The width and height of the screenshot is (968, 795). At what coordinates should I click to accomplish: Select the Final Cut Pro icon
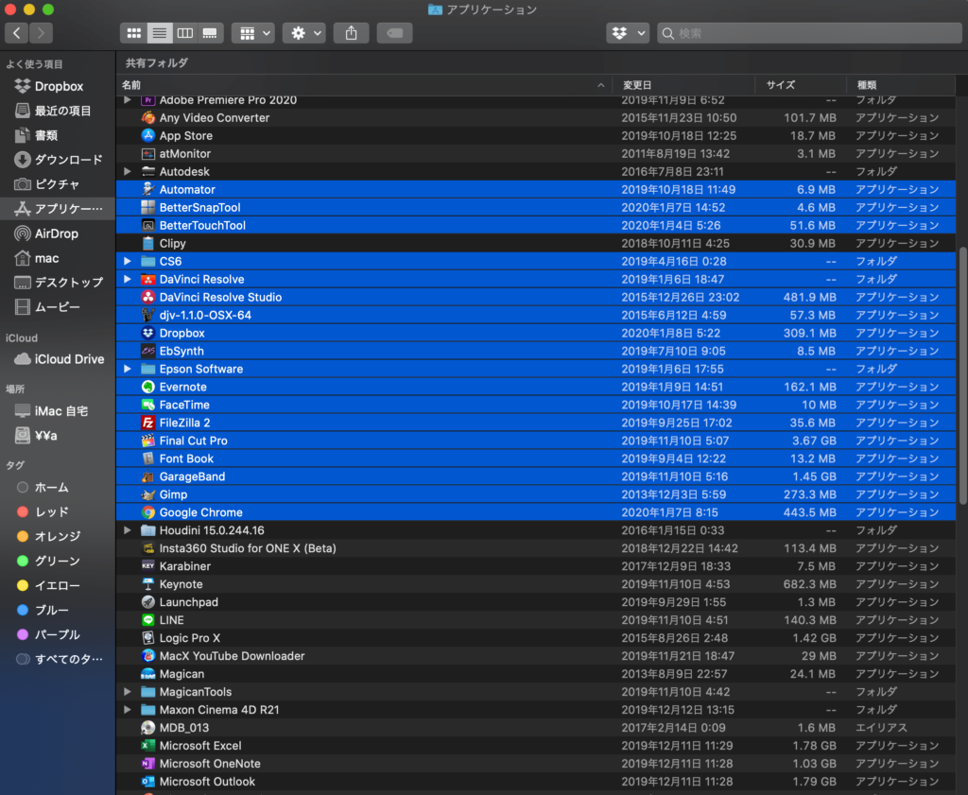148,441
